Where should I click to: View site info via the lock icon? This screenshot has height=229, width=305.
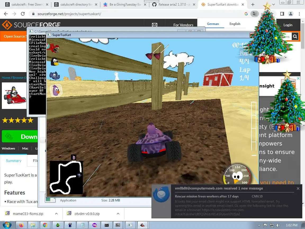point(33,14)
